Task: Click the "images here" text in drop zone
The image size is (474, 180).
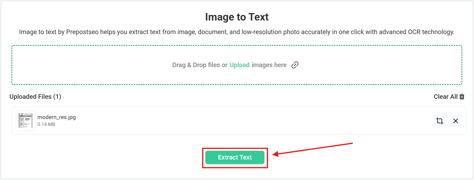Action: point(269,65)
